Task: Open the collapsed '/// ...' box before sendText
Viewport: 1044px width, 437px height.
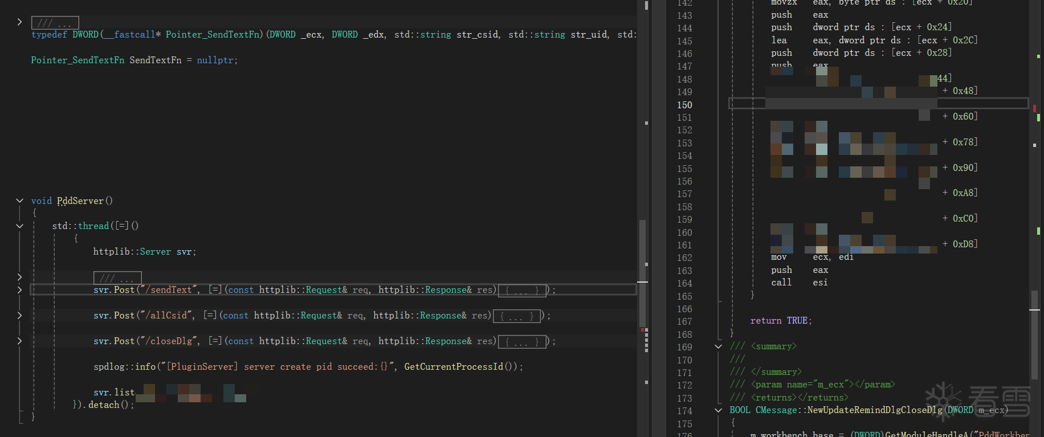Action: 117,278
